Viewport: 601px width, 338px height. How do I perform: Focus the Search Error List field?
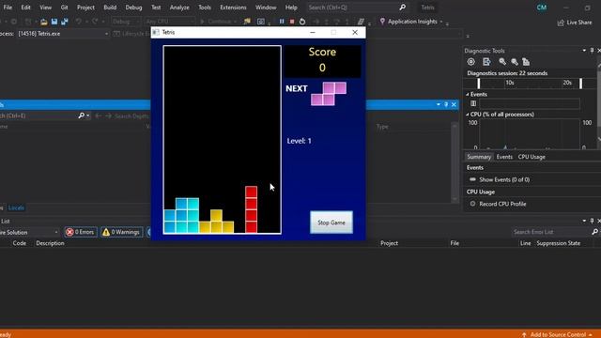pyautogui.click(x=550, y=232)
